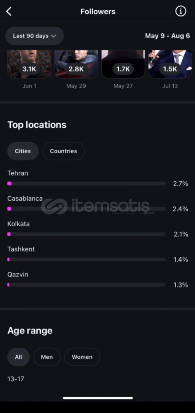Filter the age range by Men
The width and height of the screenshot is (195, 413).
47,357
